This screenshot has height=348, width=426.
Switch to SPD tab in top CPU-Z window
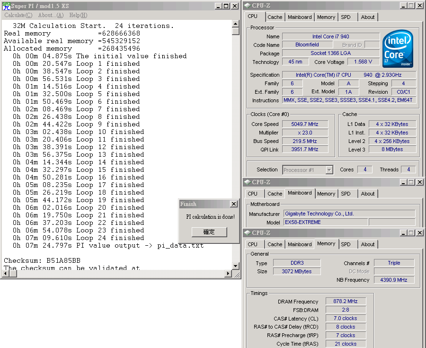click(x=346, y=17)
